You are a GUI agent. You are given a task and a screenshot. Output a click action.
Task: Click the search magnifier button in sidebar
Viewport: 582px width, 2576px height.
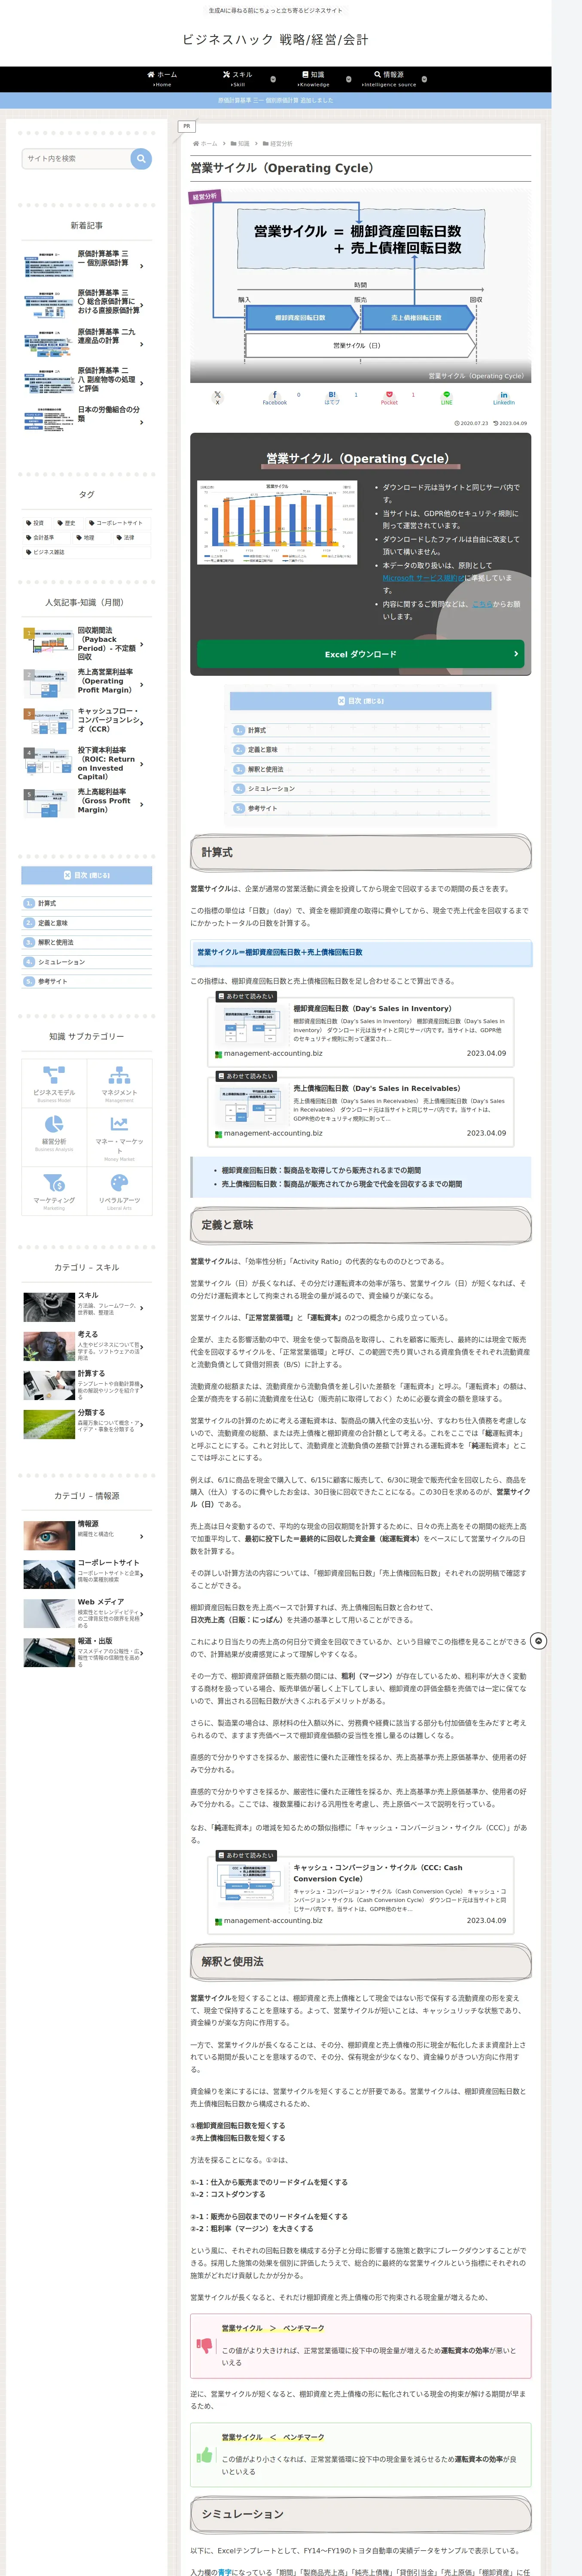pos(141,158)
